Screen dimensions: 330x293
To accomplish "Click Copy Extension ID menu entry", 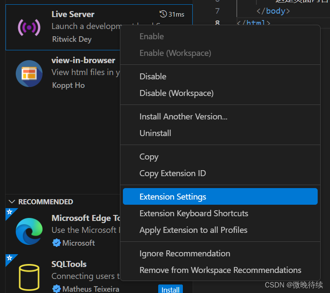I will coord(220,173).
